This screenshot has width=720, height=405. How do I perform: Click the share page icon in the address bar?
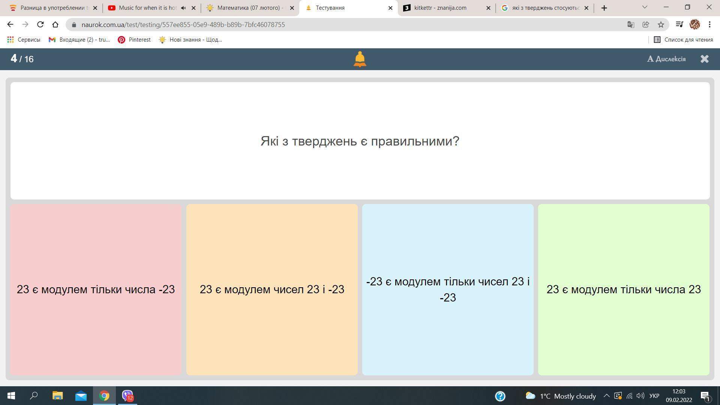click(645, 24)
